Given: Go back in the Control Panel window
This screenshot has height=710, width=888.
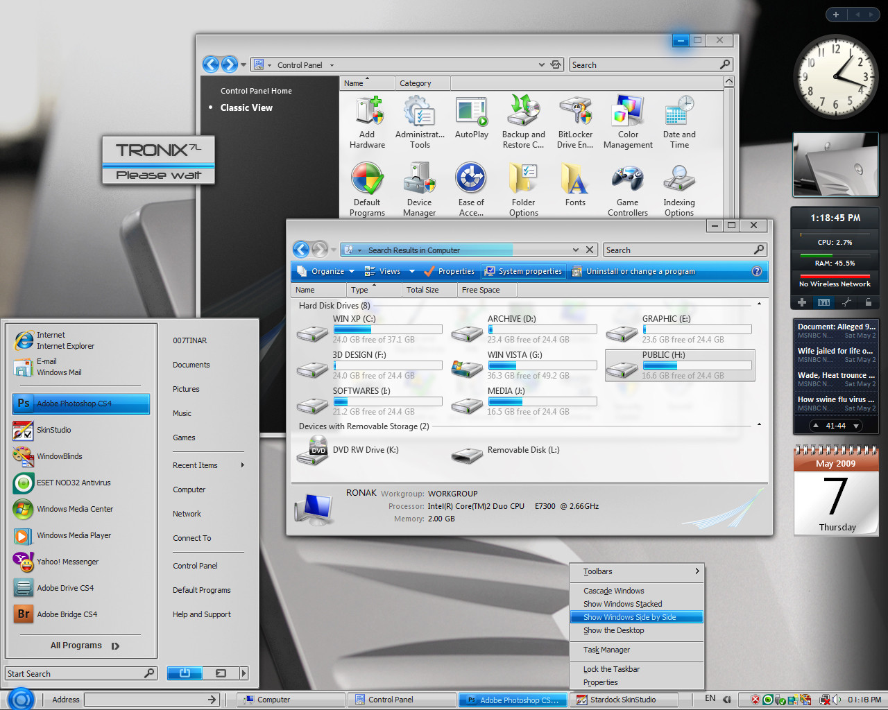Looking at the screenshot, I should tap(211, 64).
